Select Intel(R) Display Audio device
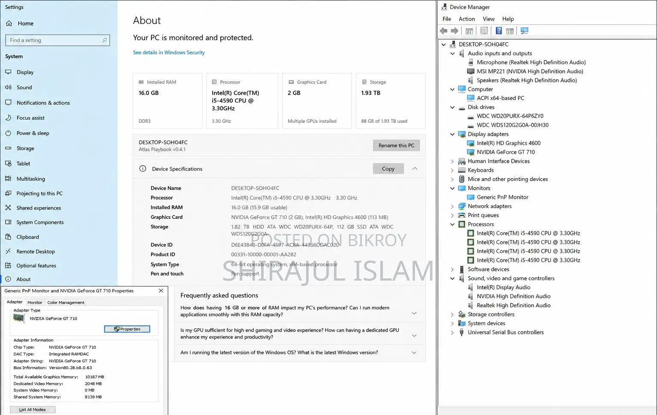The width and height of the screenshot is (657, 415). (x=503, y=288)
